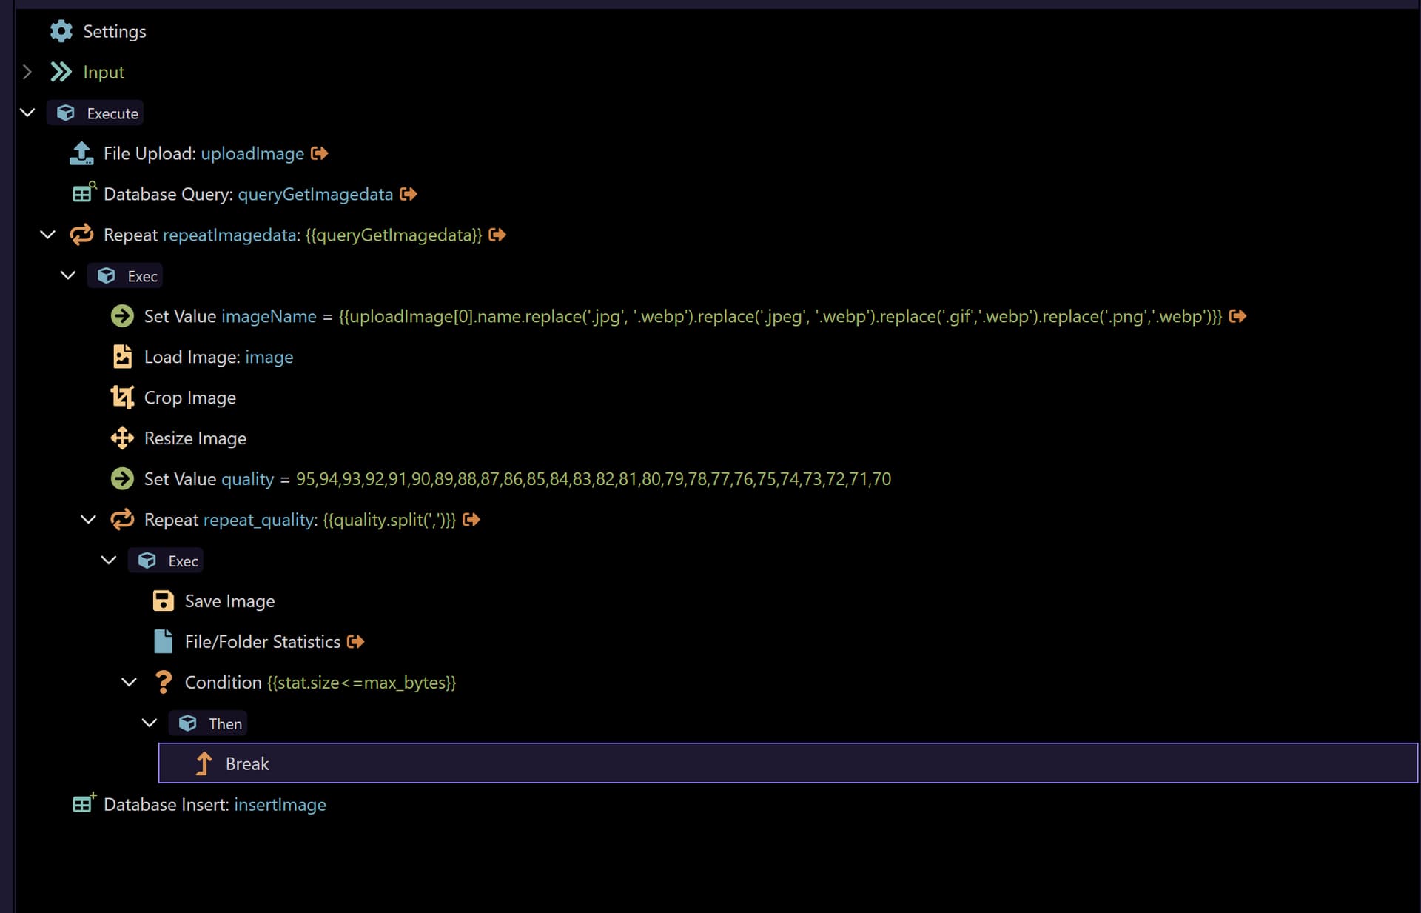Collapse the Condition stat.size step
Image resolution: width=1421 pixels, height=913 pixels.
pos(129,682)
